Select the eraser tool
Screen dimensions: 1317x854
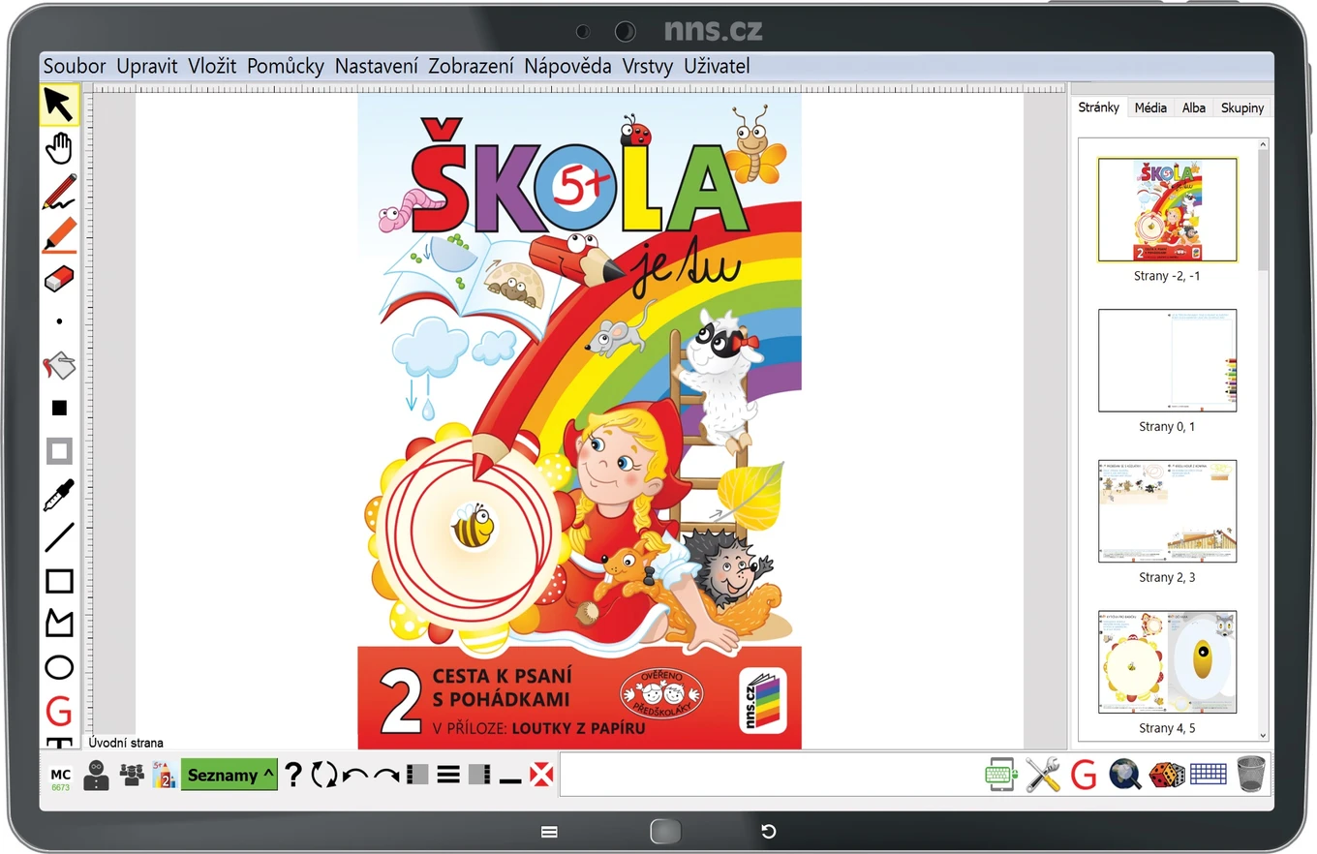tap(59, 279)
